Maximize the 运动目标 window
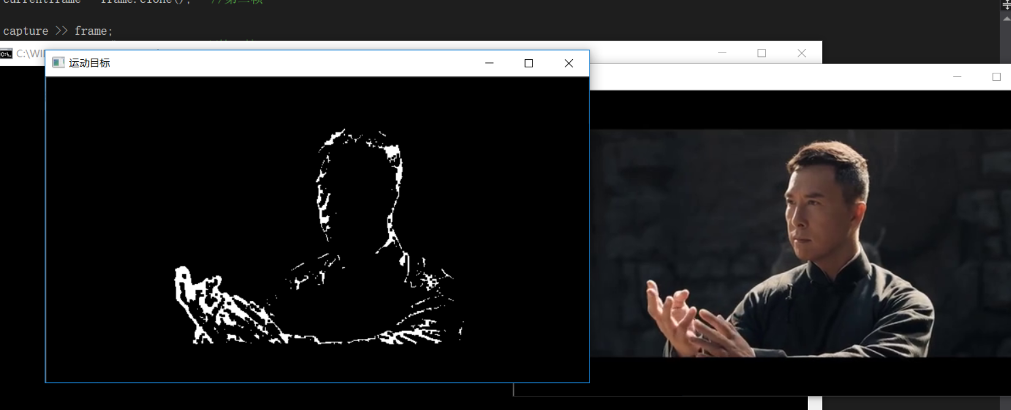This screenshot has width=1011, height=410. point(529,63)
